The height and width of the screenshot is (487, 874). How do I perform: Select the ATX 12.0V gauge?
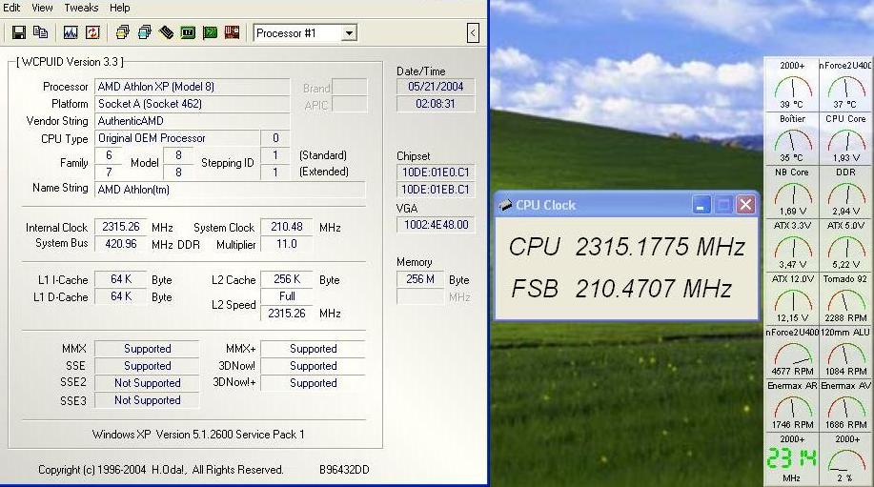point(792,298)
